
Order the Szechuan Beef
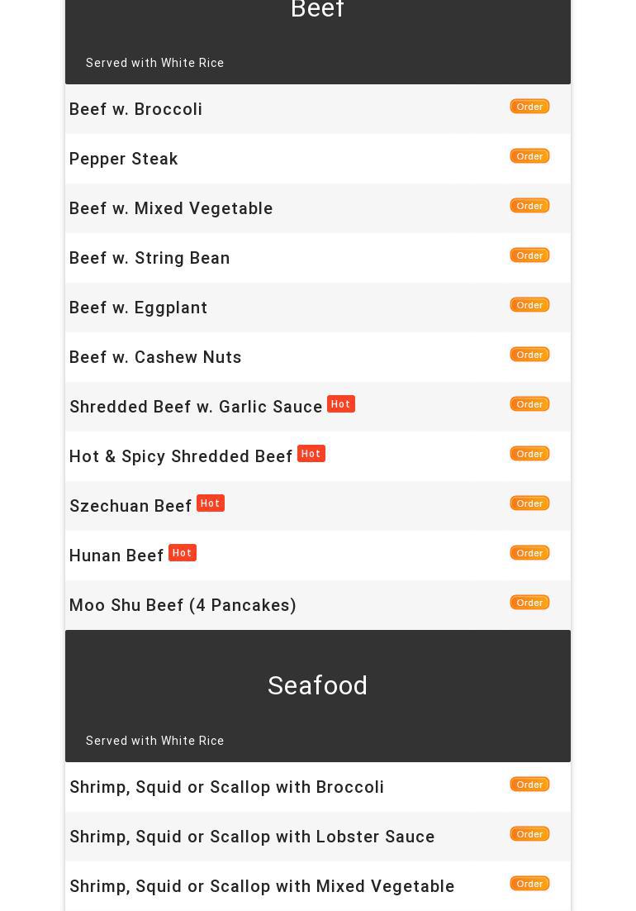(529, 503)
